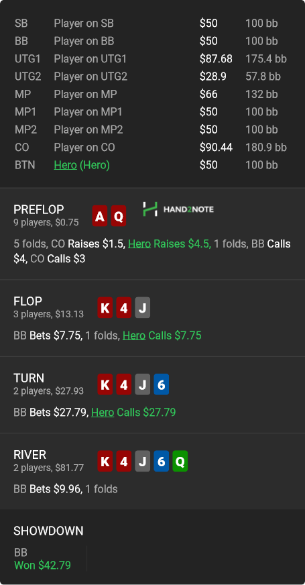305x585 pixels.
Task: Click the blue 6 card on the turn
Action: click(161, 384)
